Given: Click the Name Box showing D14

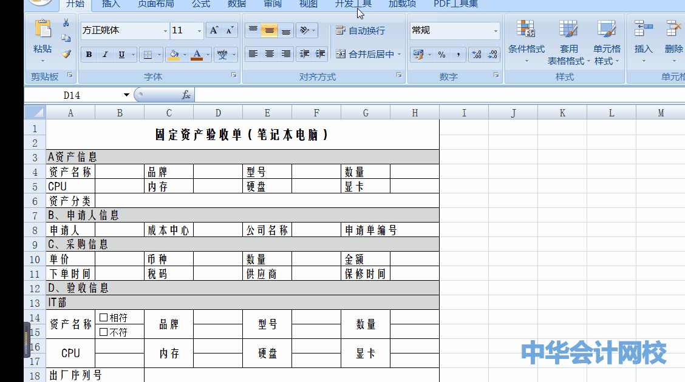Looking at the screenshot, I should tap(72, 95).
